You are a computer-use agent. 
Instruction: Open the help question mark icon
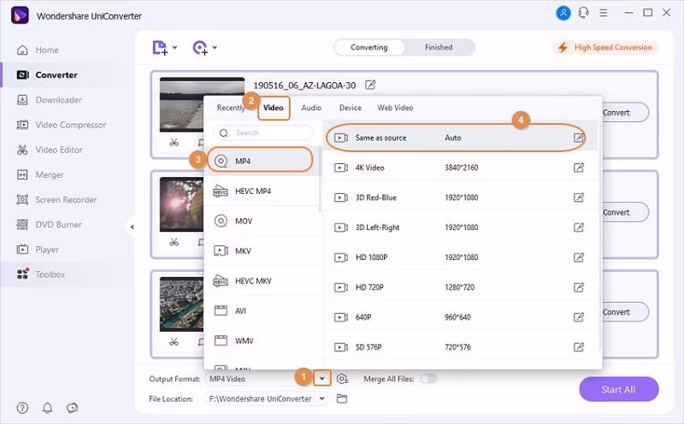click(22, 408)
